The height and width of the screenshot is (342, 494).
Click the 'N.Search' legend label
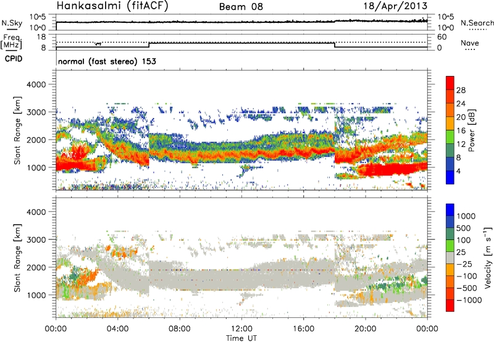pyautogui.click(x=477, y=23)
